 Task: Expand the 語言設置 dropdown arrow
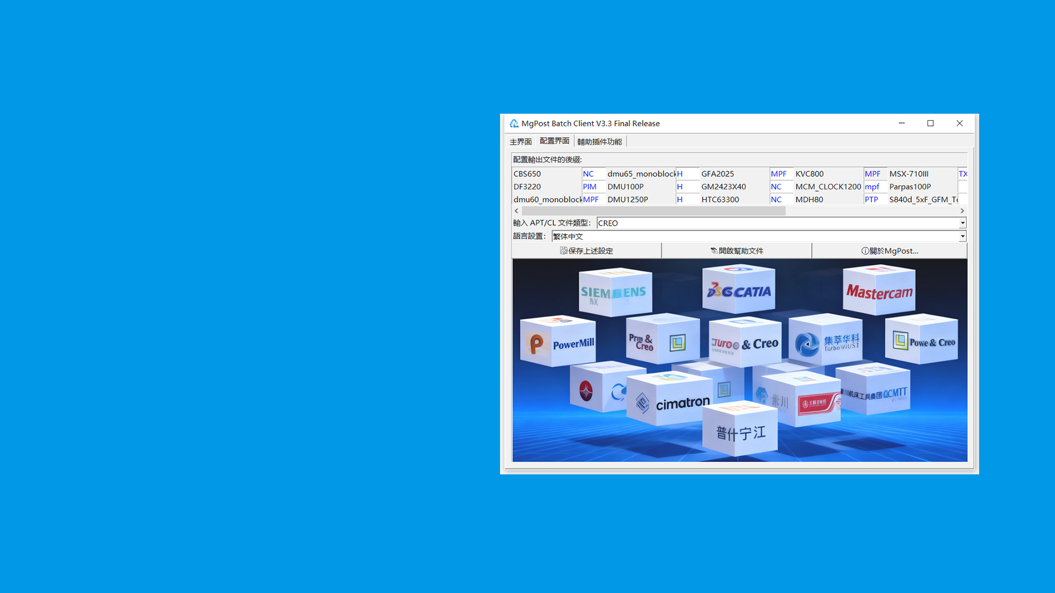tap(963, 236)
